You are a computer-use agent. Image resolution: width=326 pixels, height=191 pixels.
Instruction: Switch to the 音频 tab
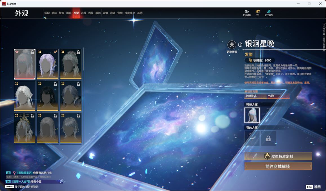120,13
